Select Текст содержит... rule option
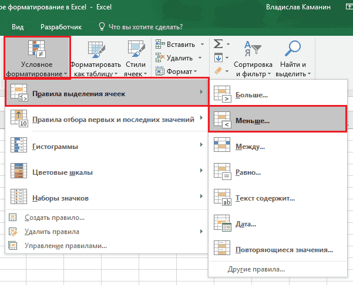 point(278,196)
